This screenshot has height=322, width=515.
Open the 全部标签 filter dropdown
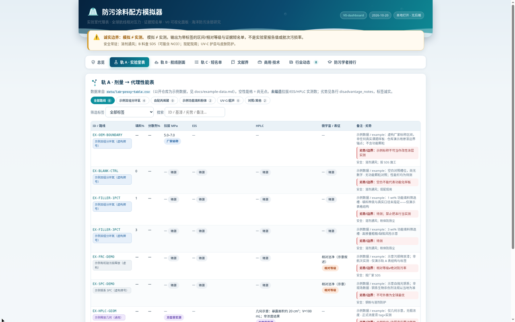(130, 112)
